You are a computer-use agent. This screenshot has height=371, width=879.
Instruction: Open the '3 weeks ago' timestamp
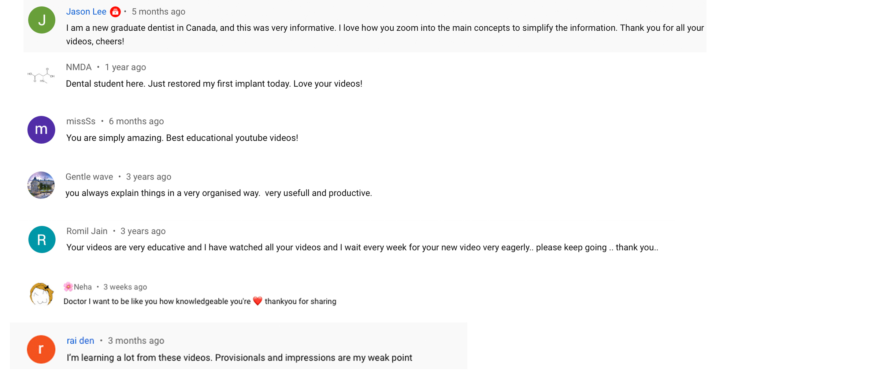point(125,287)
